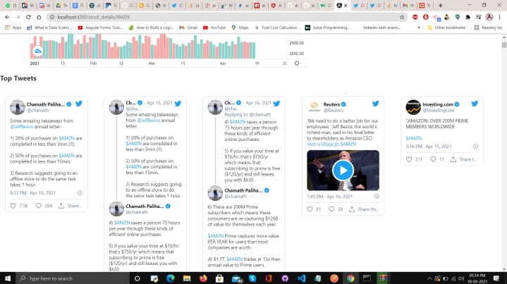The image size is (507, 284).
Task: Open the Reuters profile name
Action: click(331, 104)
